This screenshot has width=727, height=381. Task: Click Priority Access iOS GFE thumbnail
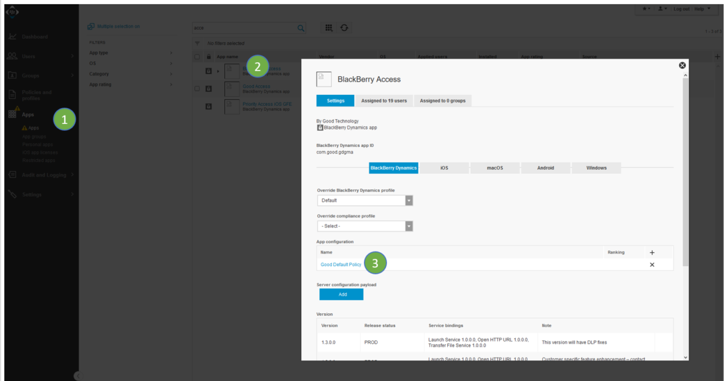click(x=231, y=107)
